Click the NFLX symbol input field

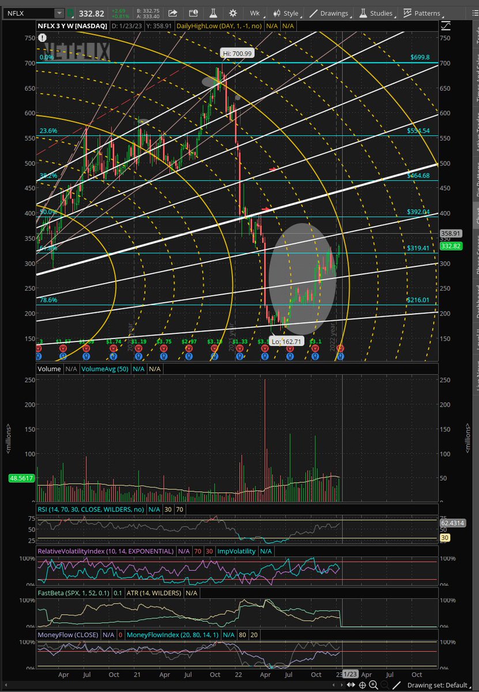(28, 13)
